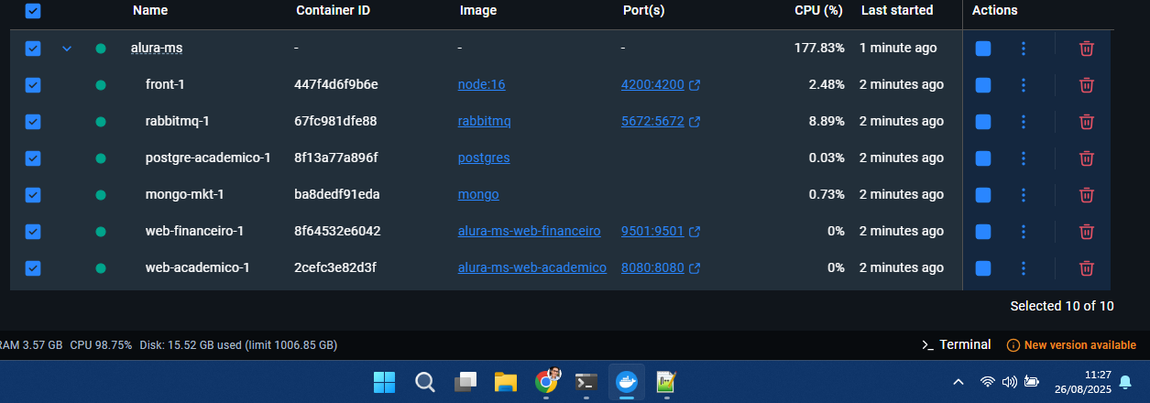Open the Terminal panel
This screenshot has width=1150, height=403.
point(956,345)
